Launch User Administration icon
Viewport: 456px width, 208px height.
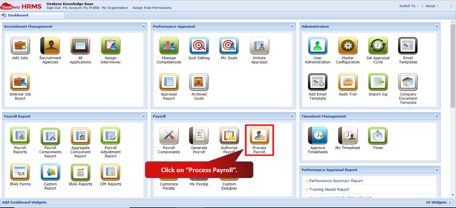(318, 46)
